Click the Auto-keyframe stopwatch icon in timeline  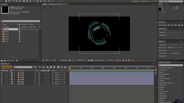click(62, 67)
